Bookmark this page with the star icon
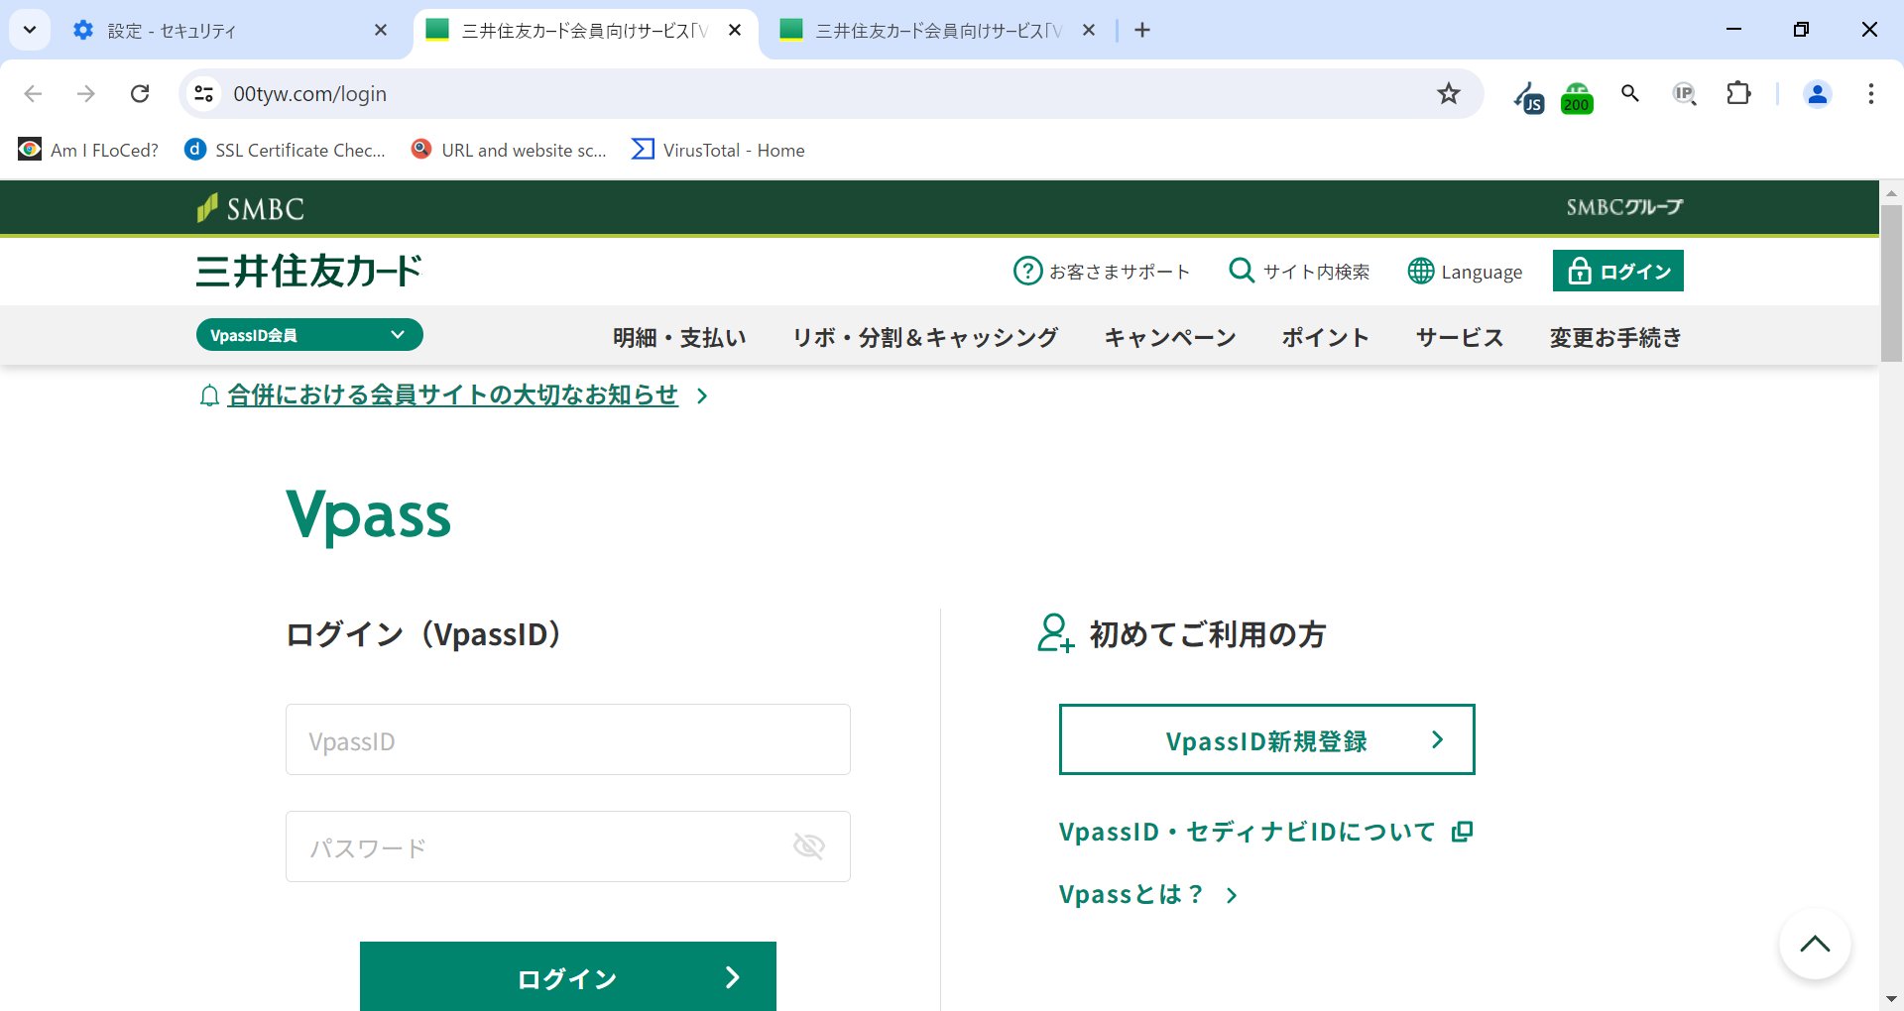The width and height of the screenshot is (1904, 1011). click(x=1449, y=93)
